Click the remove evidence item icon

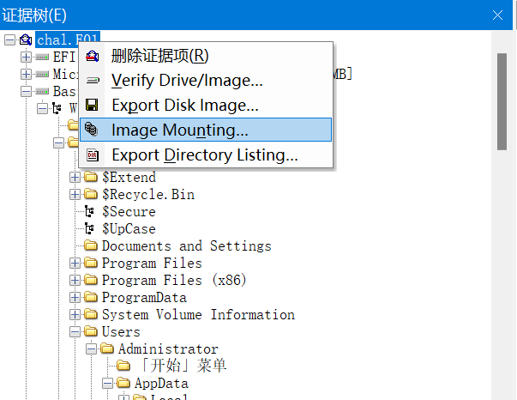[93, 57]
